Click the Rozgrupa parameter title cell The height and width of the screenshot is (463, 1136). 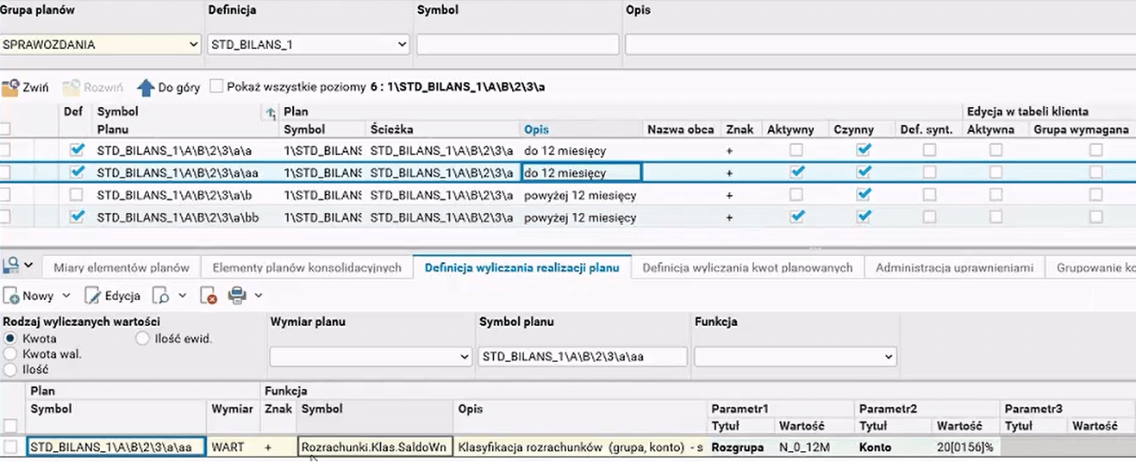[x=739, y=447]
